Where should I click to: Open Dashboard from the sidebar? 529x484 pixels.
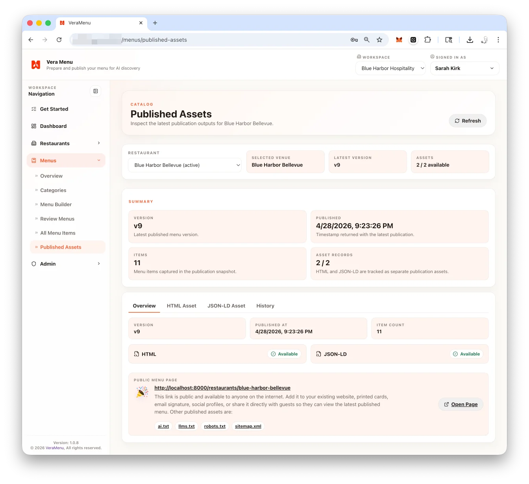coord(66,126)
